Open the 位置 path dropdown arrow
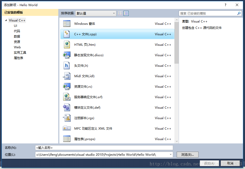Screen dimensions: 245x169 click(171, 154)
